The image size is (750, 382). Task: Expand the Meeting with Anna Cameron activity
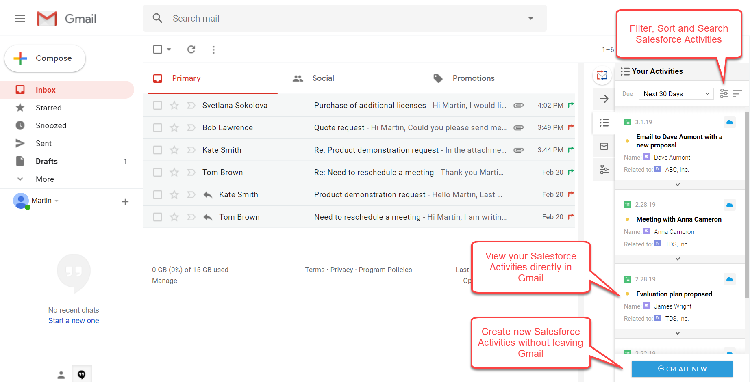[678, 259]
